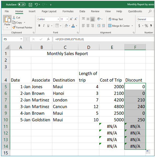
Task: Open the File tab
Action: coord(7,11)
